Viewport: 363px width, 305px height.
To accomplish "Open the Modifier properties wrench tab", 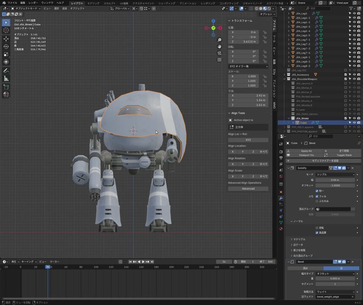I will tap(281, 198).
